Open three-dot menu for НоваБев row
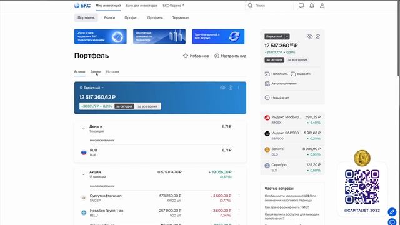This screenshot has width=400, height=225. [239, 211]
